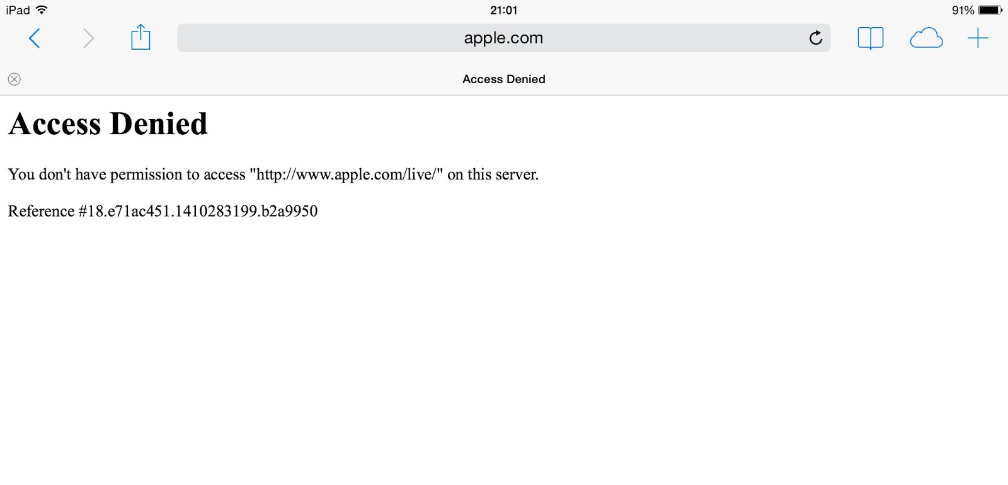The image size is (1008, 485).
Task: Tap the 91% battery percentage
Action: [x=963, y=10]
